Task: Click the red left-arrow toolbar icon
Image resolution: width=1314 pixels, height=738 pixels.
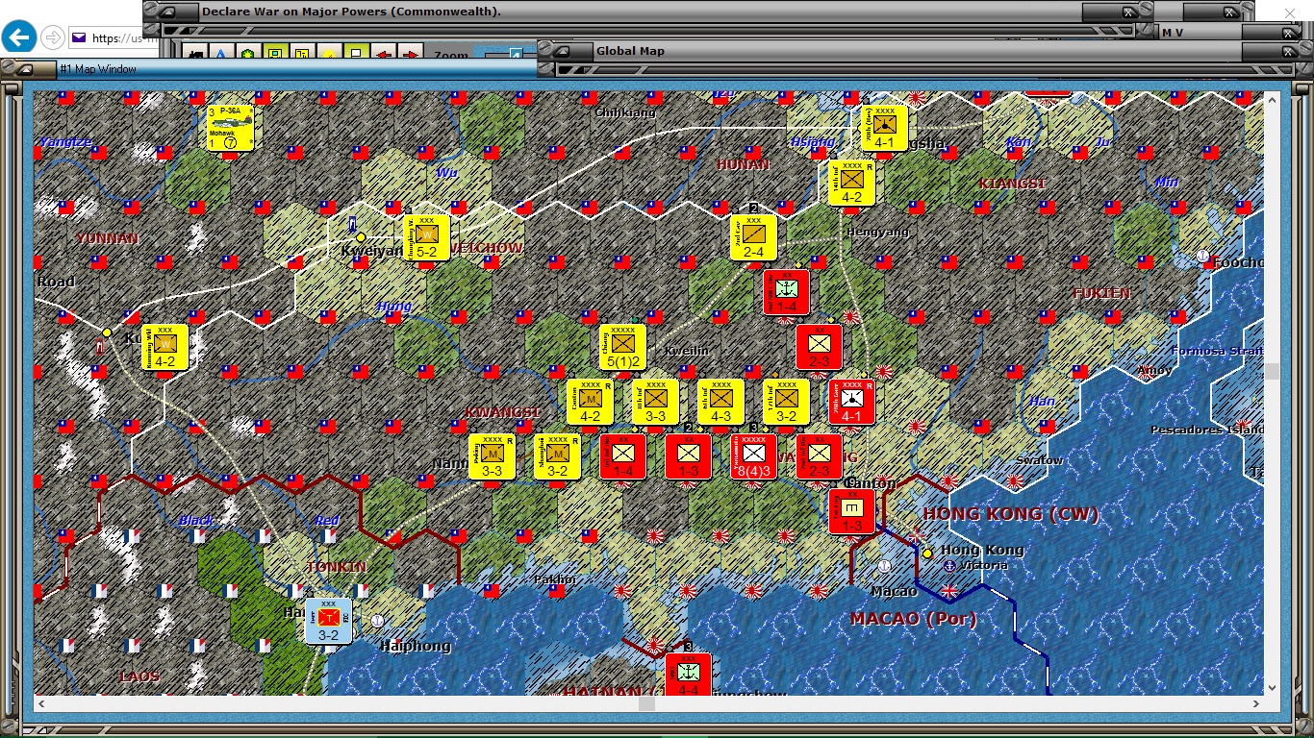Action: [x=384, y=54]
